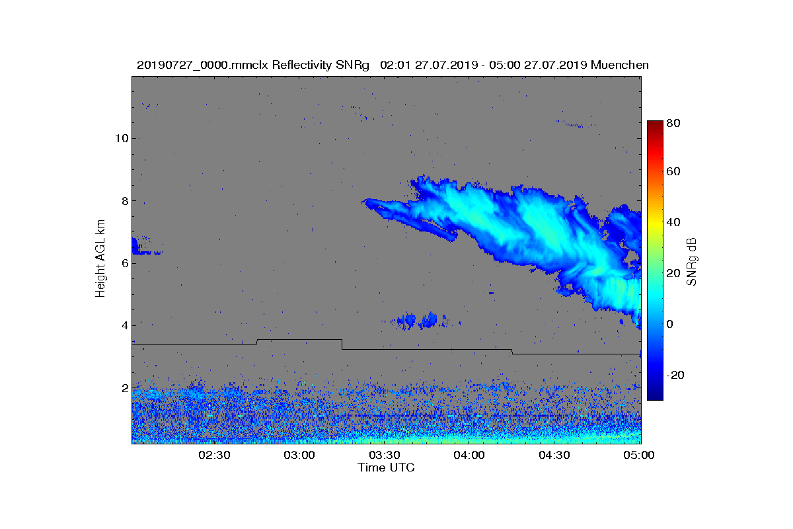Click the colorbar value 20
The height and width of the screenshot is (529, 793).
coord(674,273)
